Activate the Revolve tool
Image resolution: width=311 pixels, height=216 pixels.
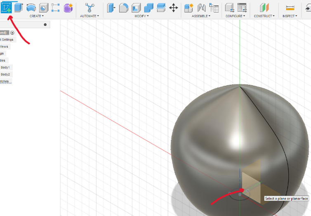click(x=31, y=8)
